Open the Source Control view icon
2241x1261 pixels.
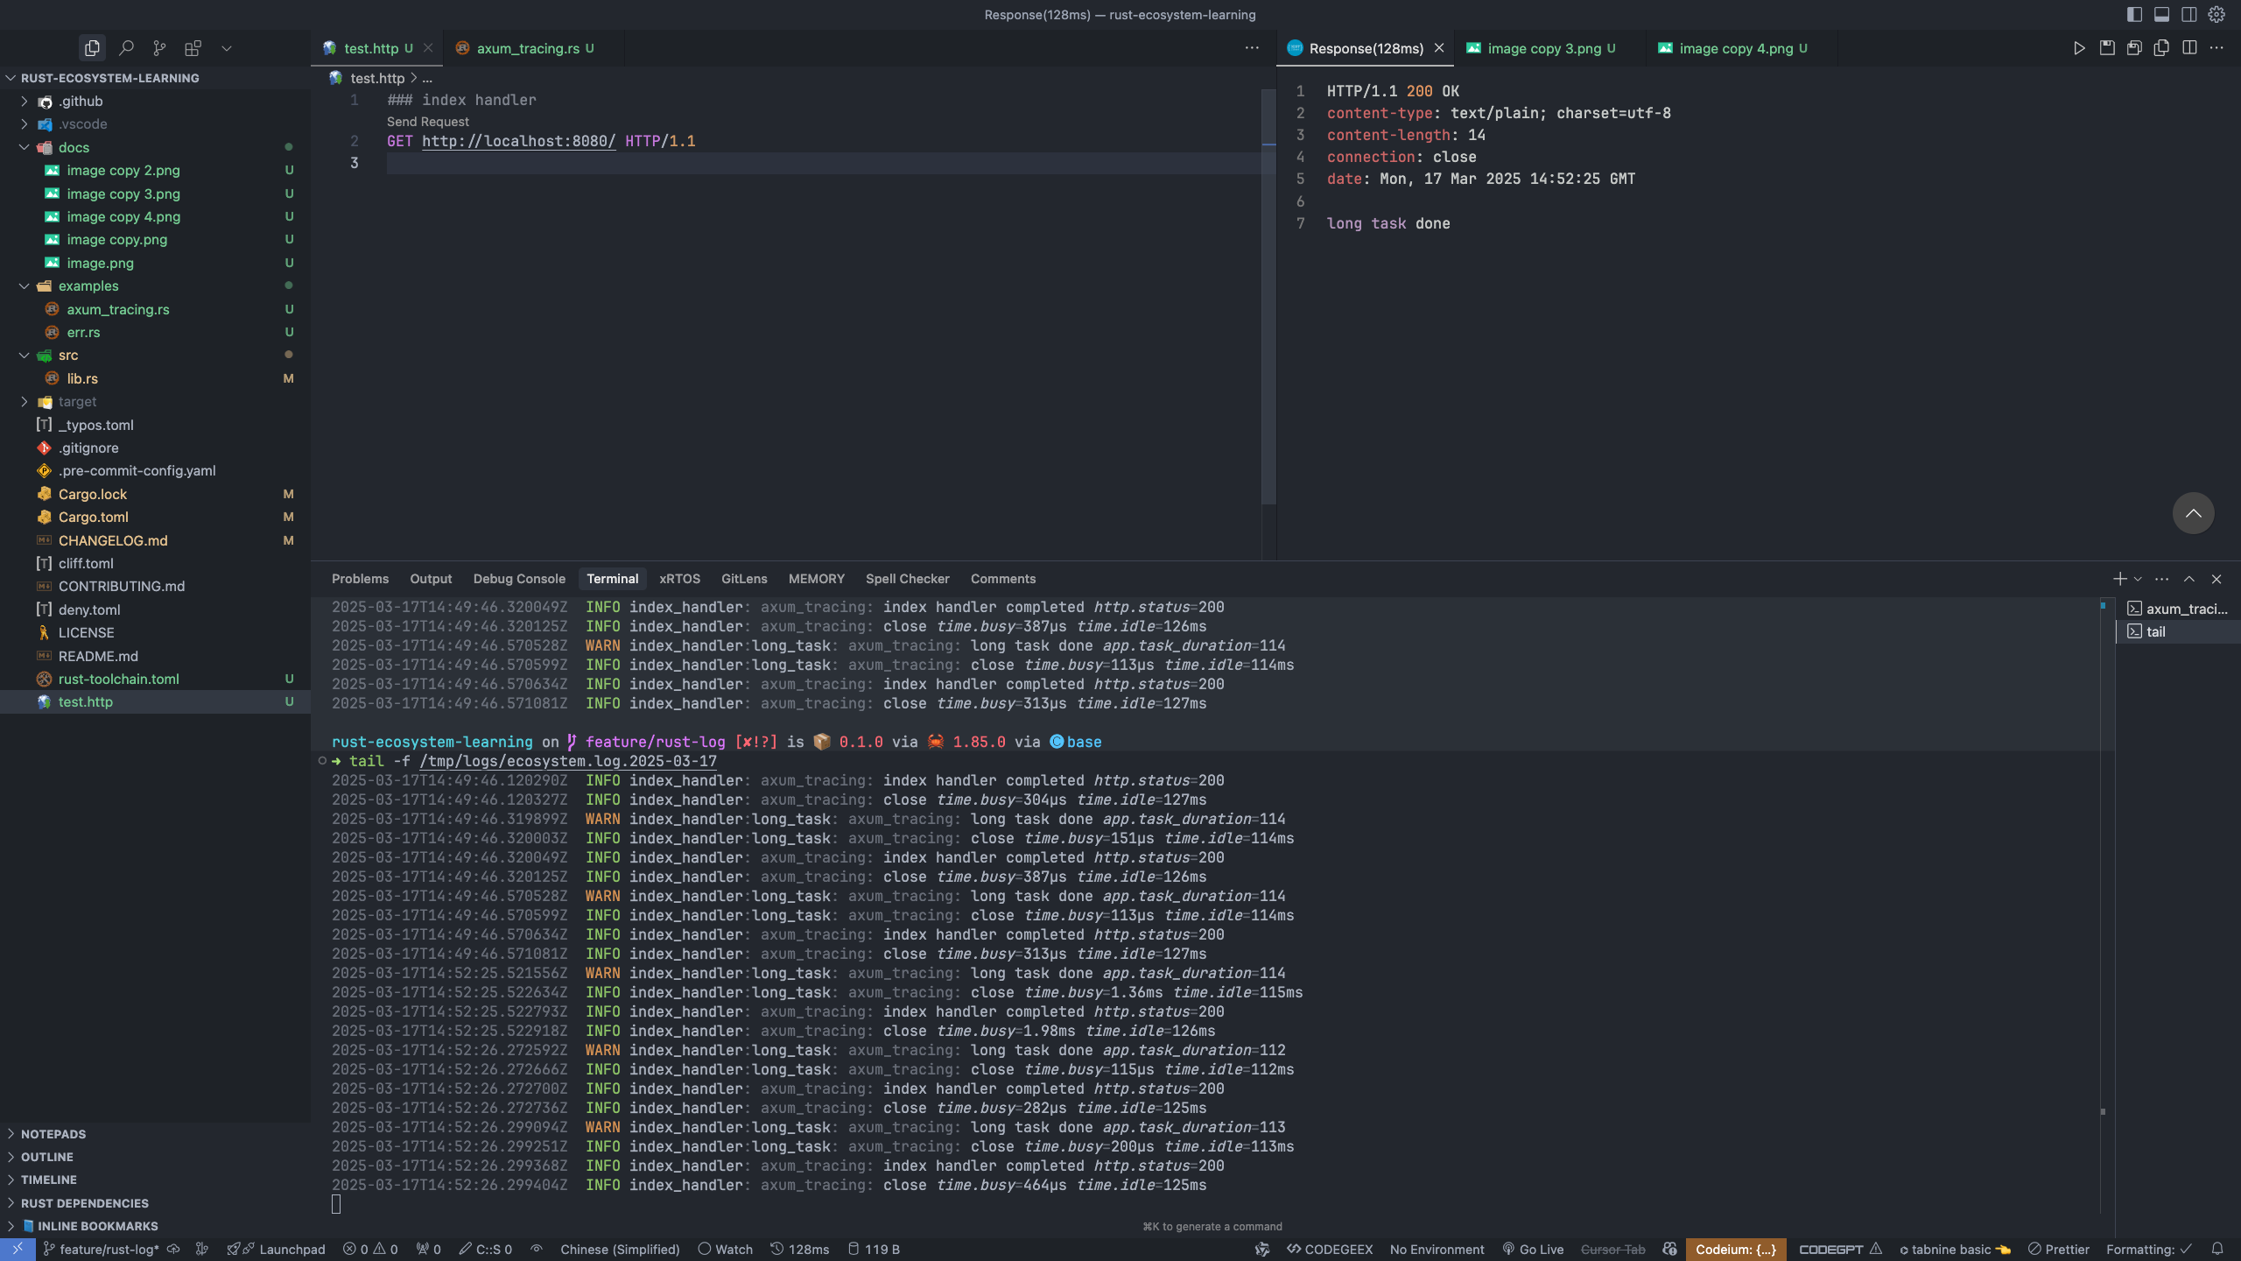pos(159,48)
